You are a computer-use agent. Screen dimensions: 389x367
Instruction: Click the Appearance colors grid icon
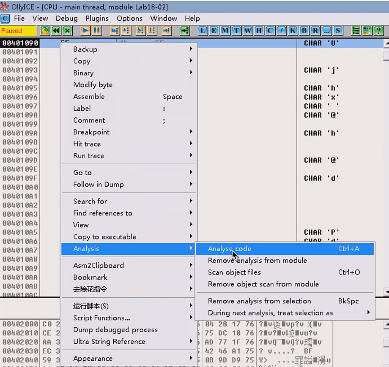(x=367, y=31)
